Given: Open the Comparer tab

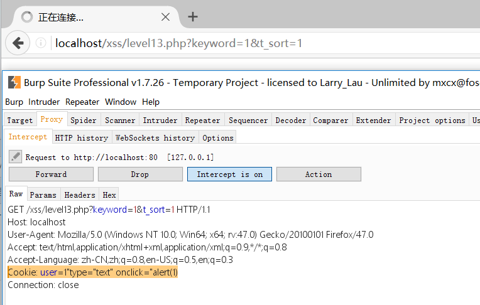Looking at the screenshot, I should click(x=330, y=120).
